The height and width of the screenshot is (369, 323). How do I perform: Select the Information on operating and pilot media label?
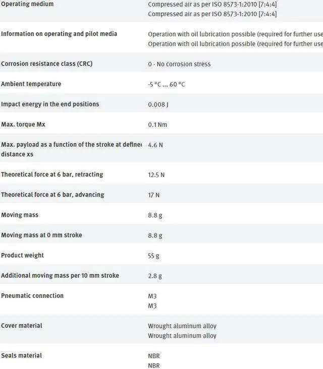[59, 34]
